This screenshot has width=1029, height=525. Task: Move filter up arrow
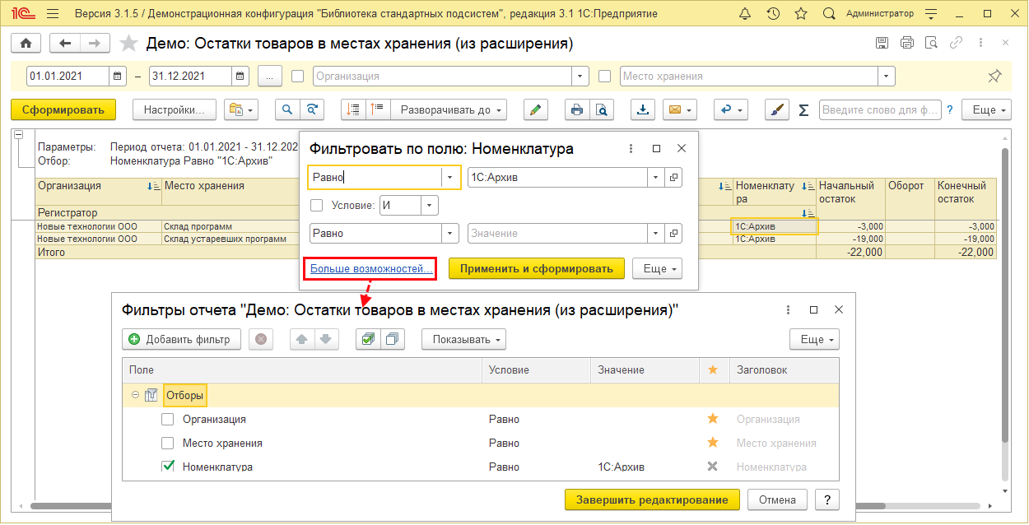coord(303,339)
